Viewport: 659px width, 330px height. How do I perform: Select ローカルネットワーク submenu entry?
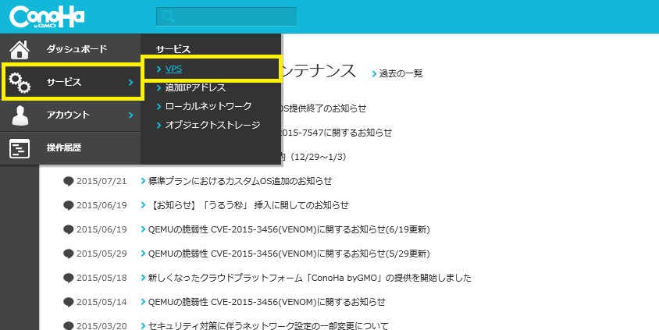click(208, 106)
